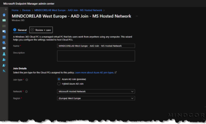Open Users icon in sidebar
Viewport: 206px width, 124px height.
coord(4,54)
